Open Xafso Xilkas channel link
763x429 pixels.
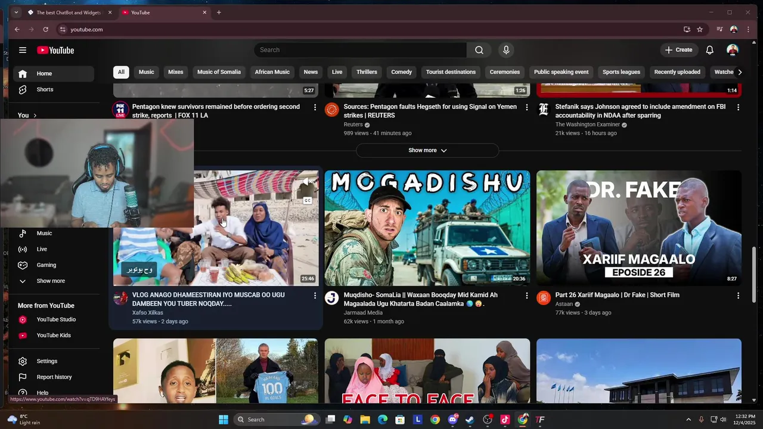point(147,313)
